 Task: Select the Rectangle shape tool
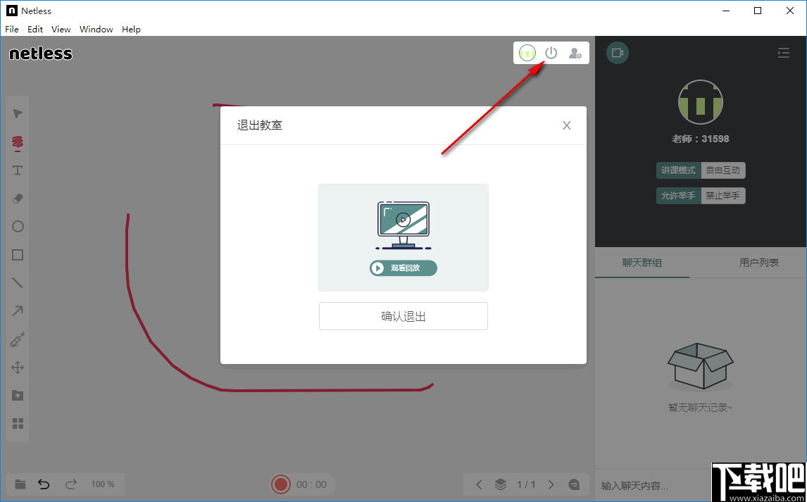(18, 255)
